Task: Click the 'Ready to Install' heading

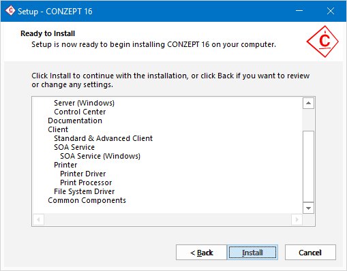Action: [x=48, y=33]
